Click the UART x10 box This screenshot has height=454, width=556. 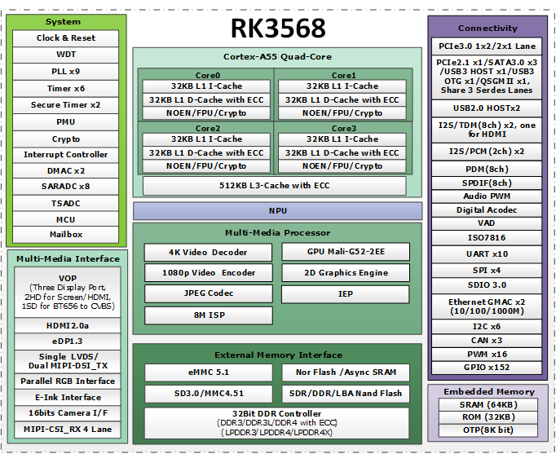tap(487, 254)
